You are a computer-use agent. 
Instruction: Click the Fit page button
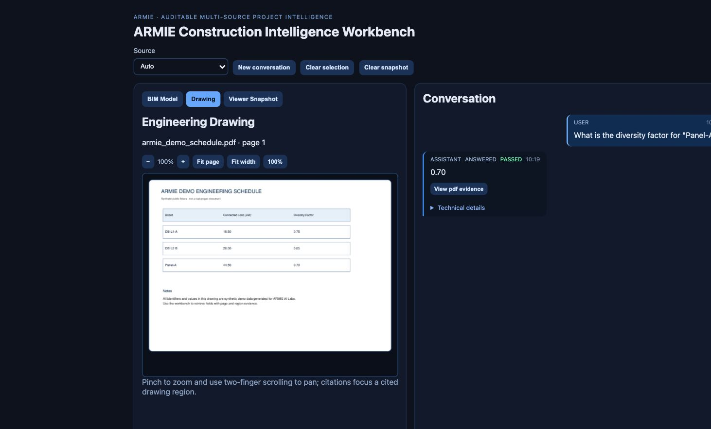pos(208,162)
